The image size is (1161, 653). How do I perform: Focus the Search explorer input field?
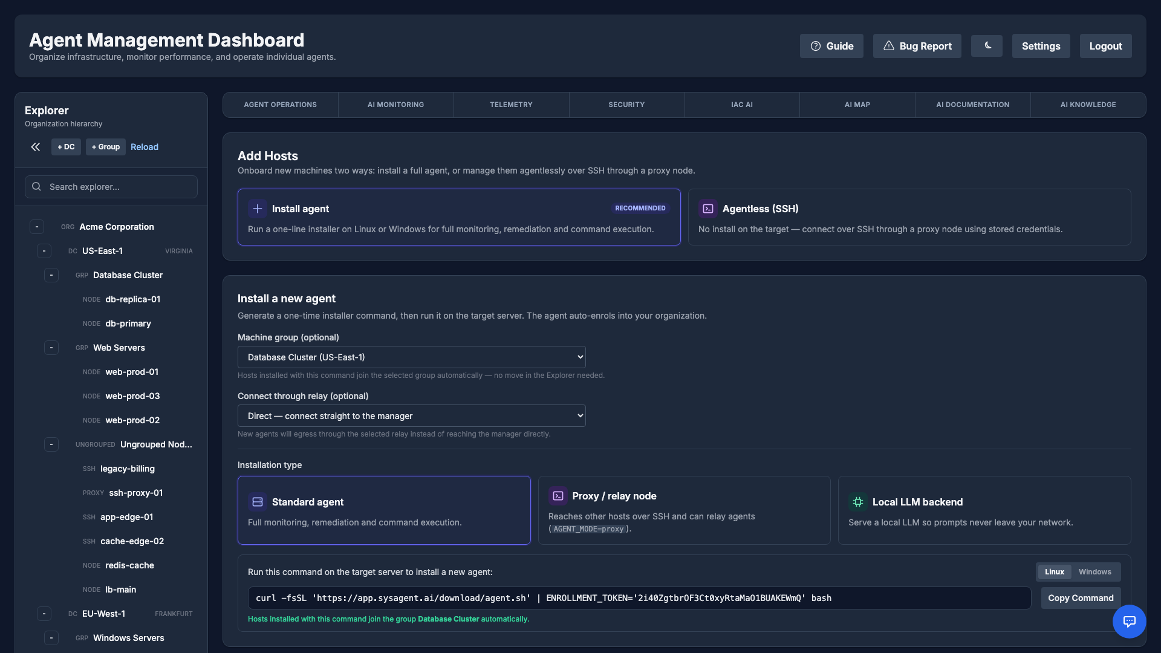[111, 187]
